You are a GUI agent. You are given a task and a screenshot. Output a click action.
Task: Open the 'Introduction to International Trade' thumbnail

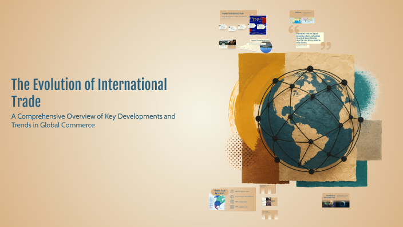pos(335,200)
